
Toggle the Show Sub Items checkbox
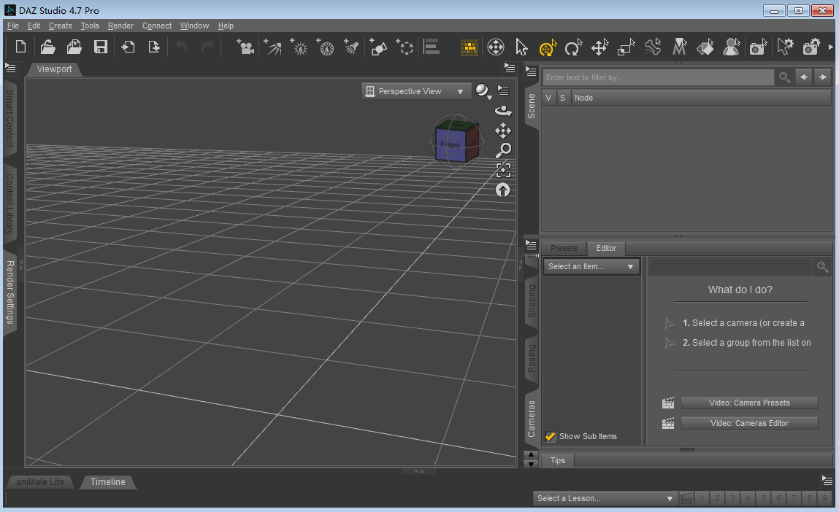tap(550, 436)
